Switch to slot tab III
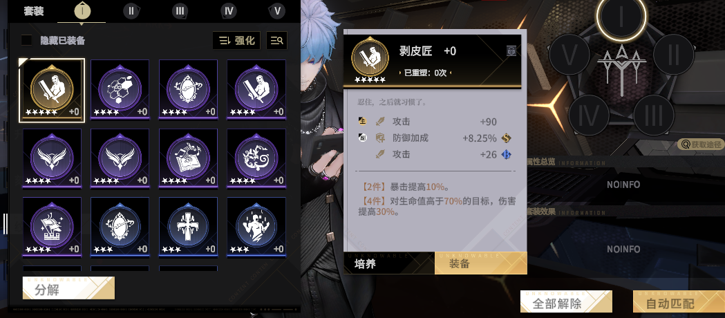The image size is (725, 318). pos(180,11)
